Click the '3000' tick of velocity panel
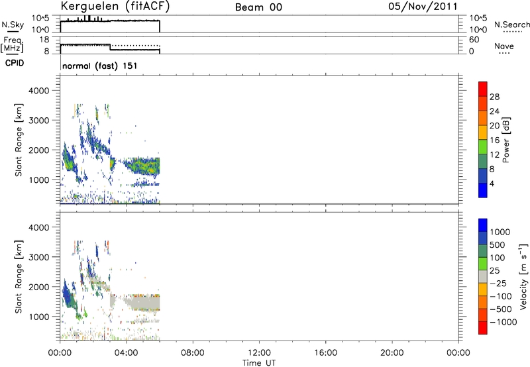 (x=39, y=257)
